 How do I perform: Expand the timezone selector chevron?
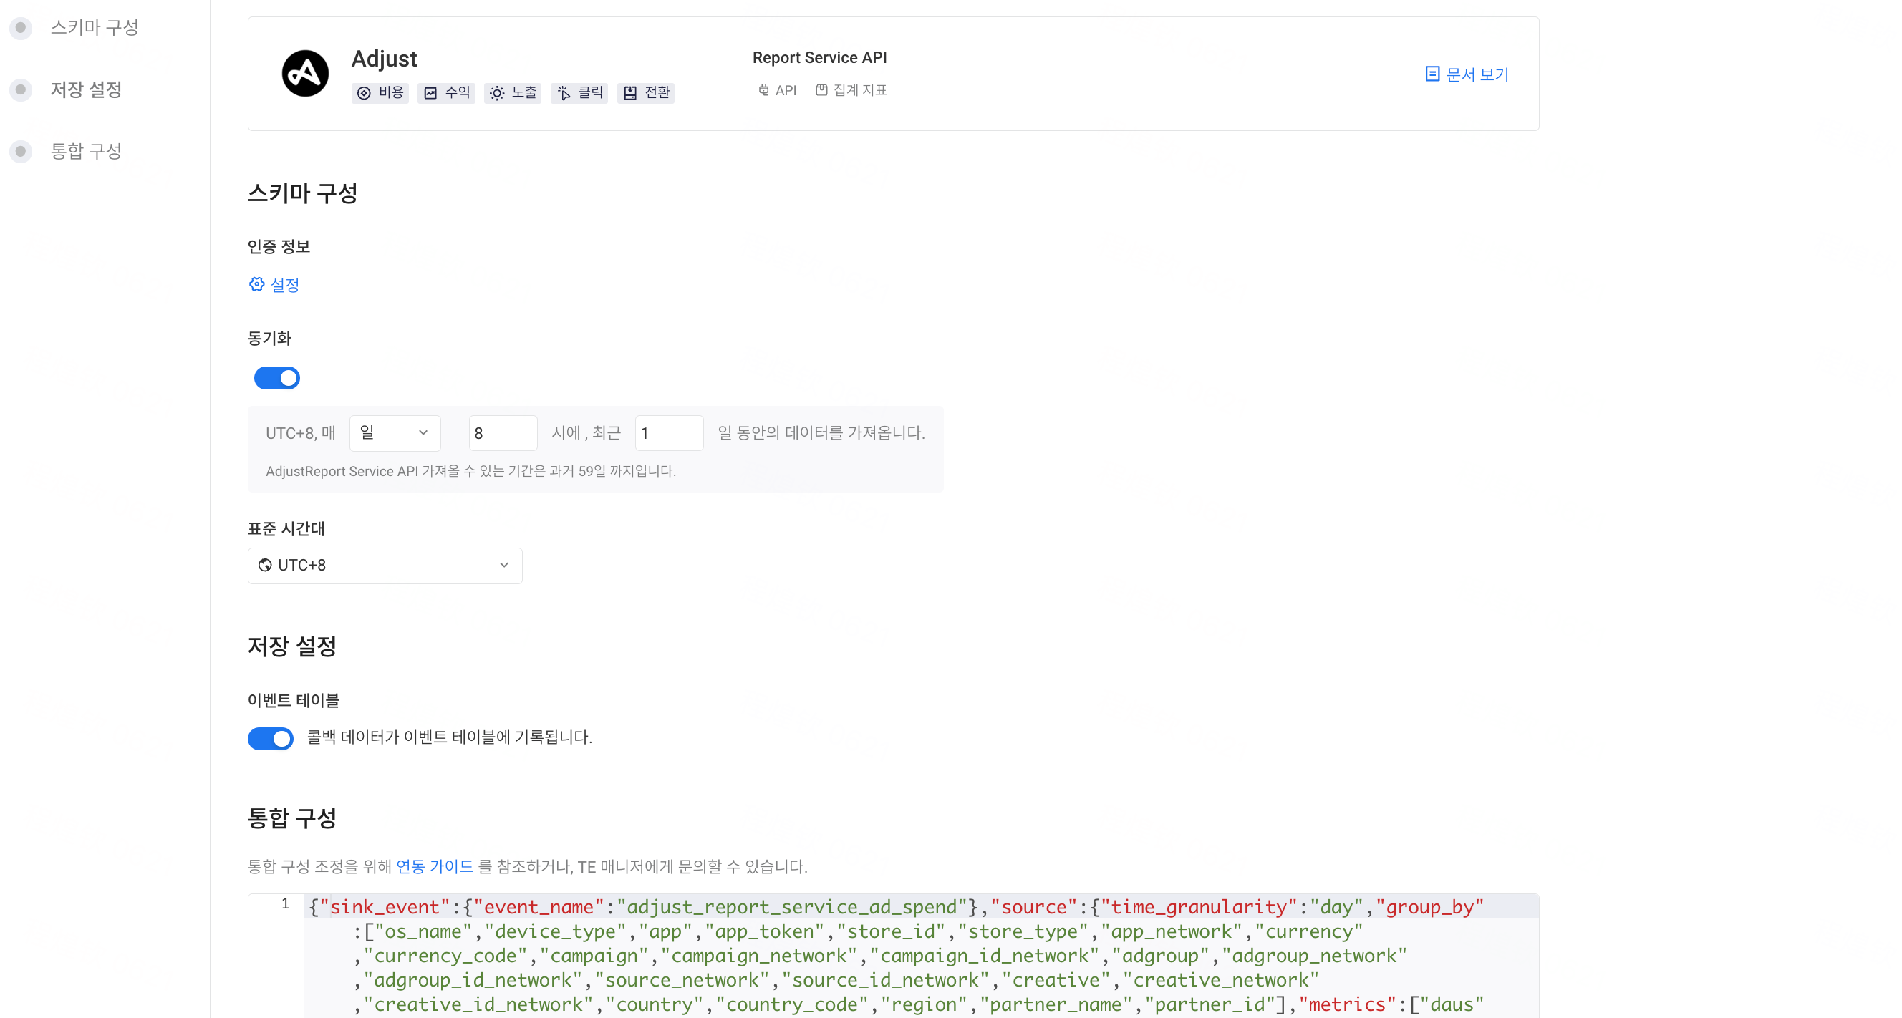point(504,565)
